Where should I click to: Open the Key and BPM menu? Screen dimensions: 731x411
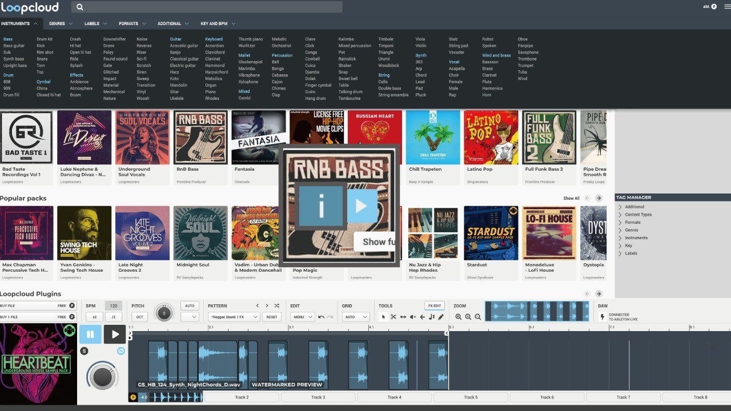click(x=218, y=23)
